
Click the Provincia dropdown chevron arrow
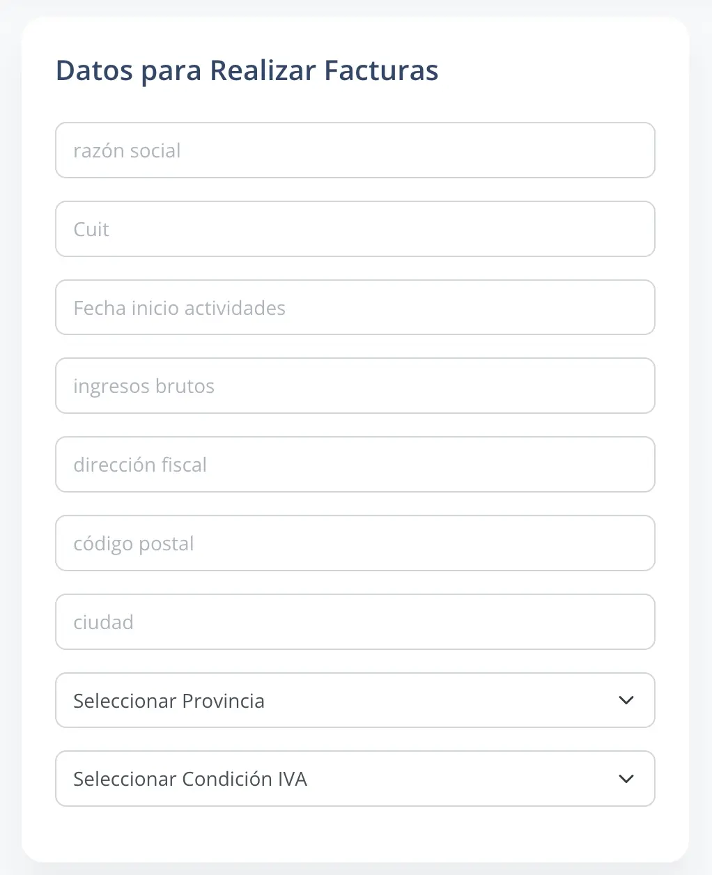(626, 700)
